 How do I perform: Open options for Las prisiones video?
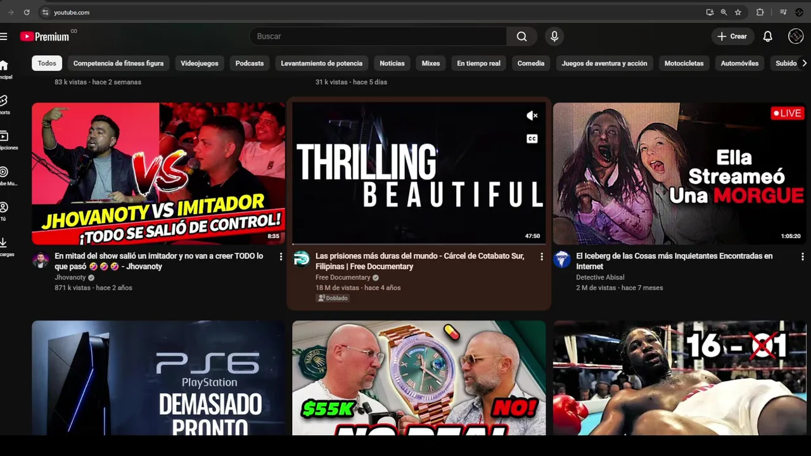tap(541, 256)
